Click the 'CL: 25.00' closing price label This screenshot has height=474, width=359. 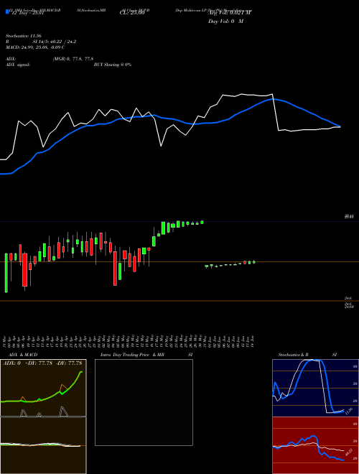(x=132, y=13)
